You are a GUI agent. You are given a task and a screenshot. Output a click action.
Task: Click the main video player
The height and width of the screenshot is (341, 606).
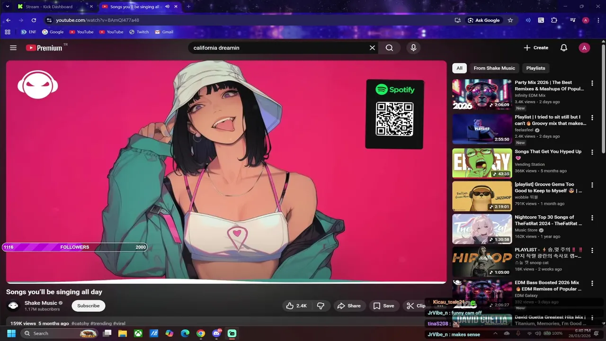coord(226,171)
